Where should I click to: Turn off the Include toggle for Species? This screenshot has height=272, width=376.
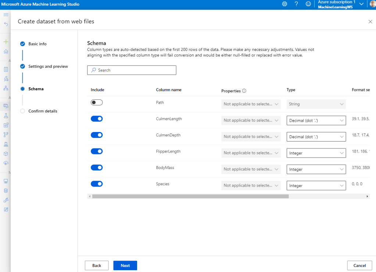(97, 184)
